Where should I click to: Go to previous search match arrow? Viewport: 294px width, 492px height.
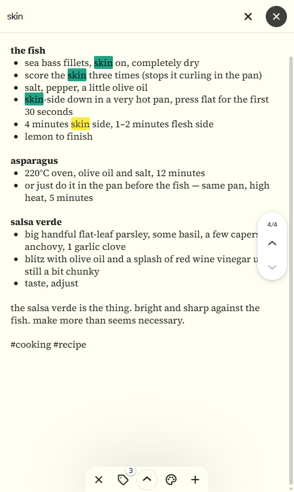[x=272, y=243]
